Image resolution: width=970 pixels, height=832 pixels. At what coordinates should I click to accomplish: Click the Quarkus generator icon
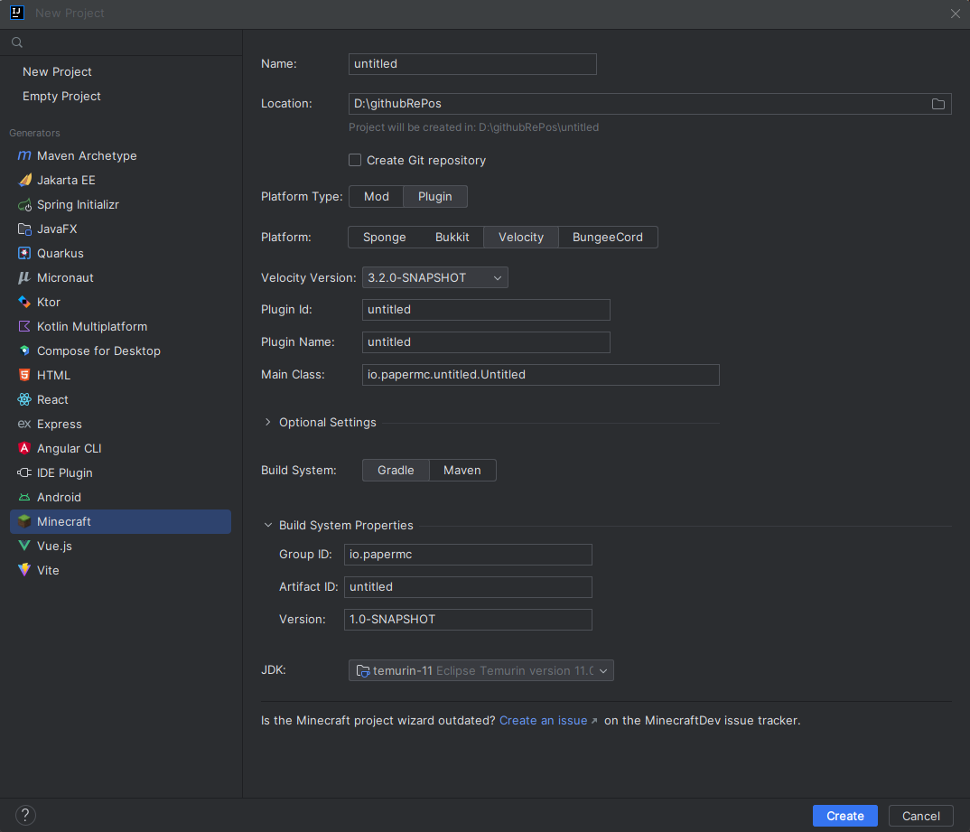24,254
